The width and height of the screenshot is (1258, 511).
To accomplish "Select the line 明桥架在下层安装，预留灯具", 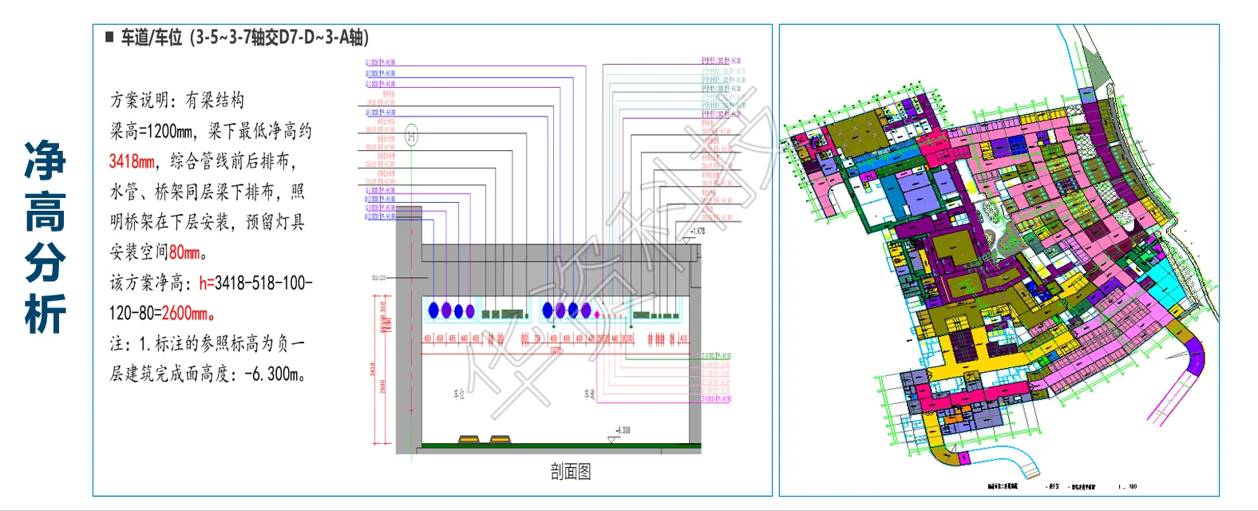I will pos(208,222).
